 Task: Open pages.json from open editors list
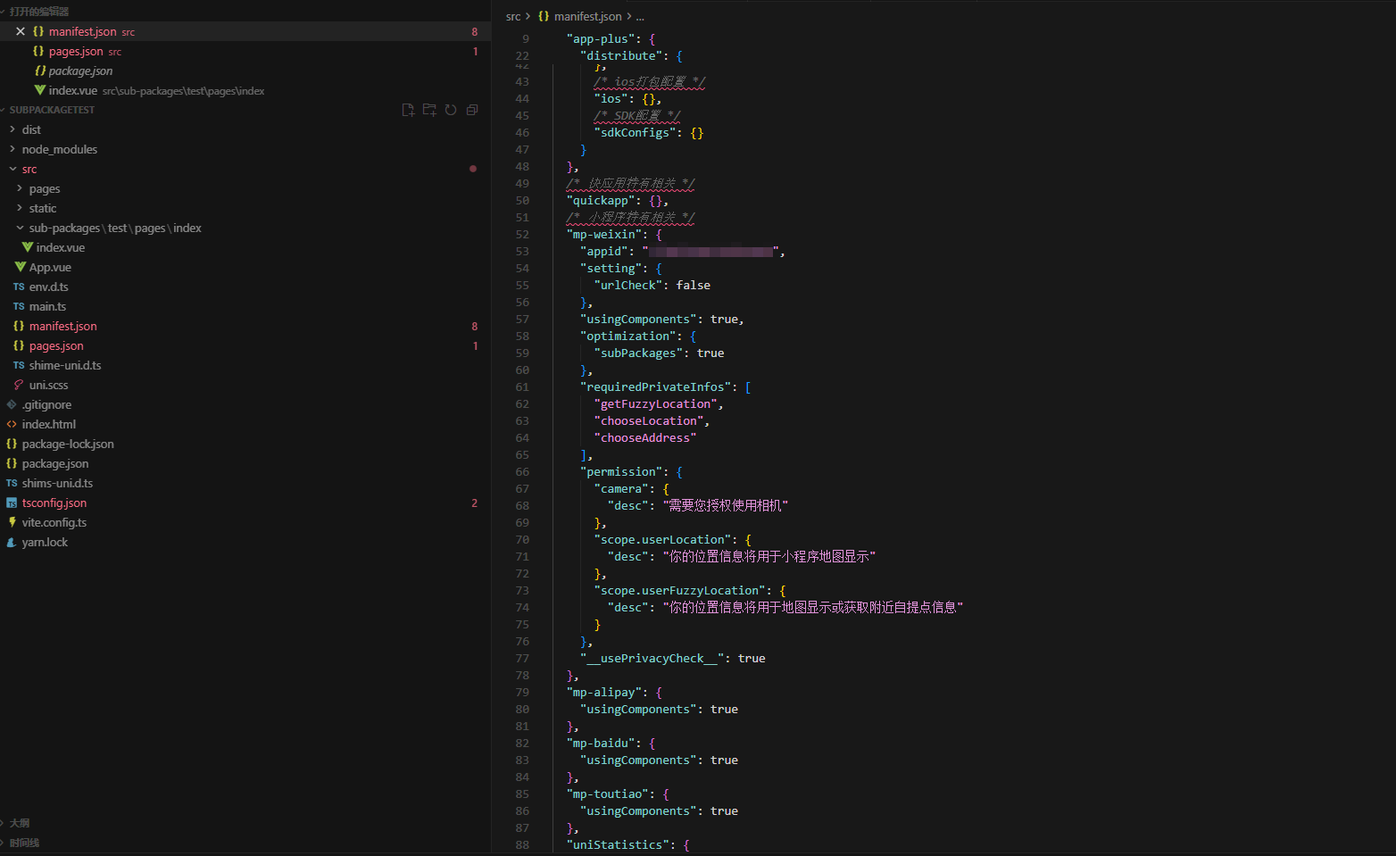75,51
